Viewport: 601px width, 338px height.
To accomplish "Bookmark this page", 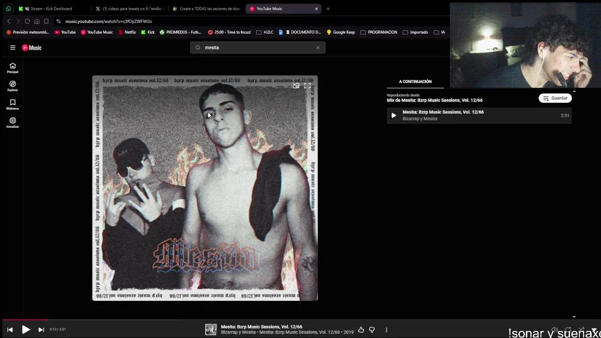I will coord(46,21).
